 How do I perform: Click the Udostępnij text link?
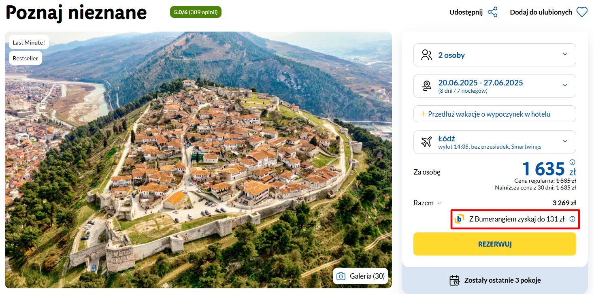pos(466,12)
